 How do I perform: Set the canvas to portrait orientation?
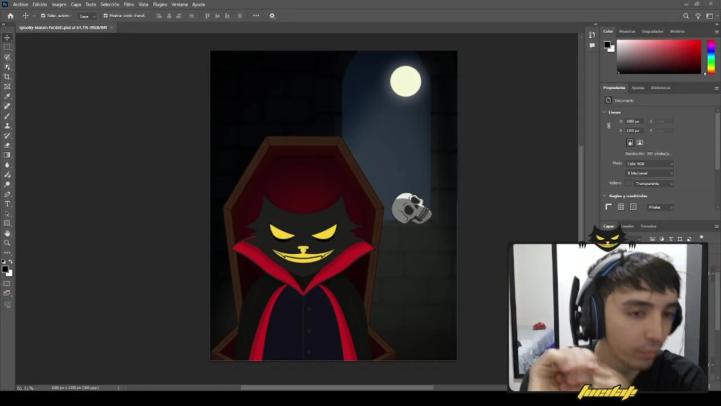630,143
